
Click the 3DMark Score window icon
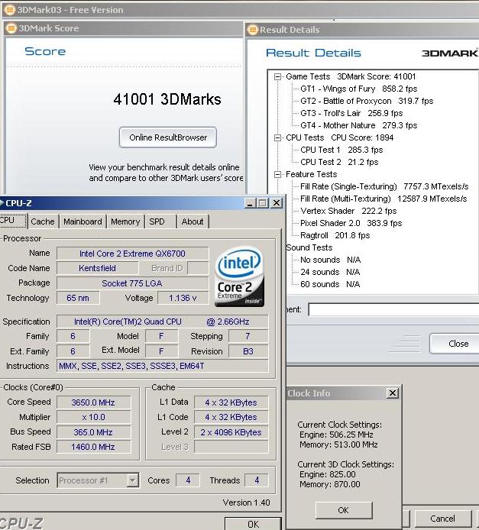click(x=11, y=28)
